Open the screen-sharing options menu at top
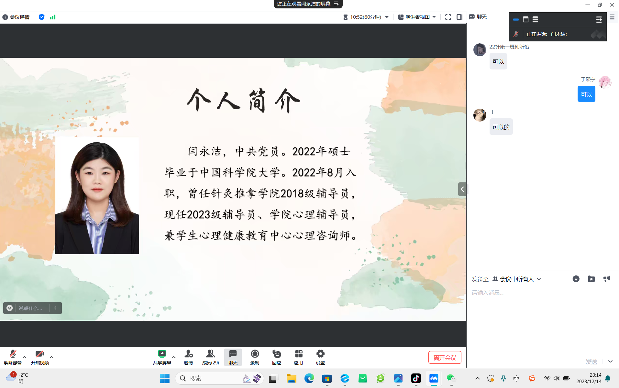The width and height of the screenshot is (619, 388). tap(337, 4)
